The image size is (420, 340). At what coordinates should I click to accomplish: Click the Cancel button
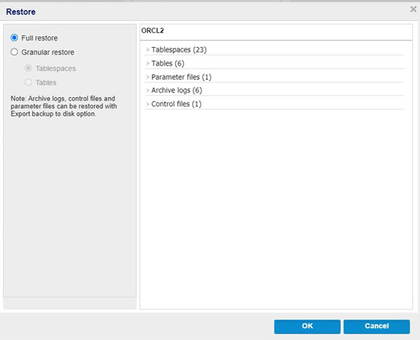(x=377, y=326)
